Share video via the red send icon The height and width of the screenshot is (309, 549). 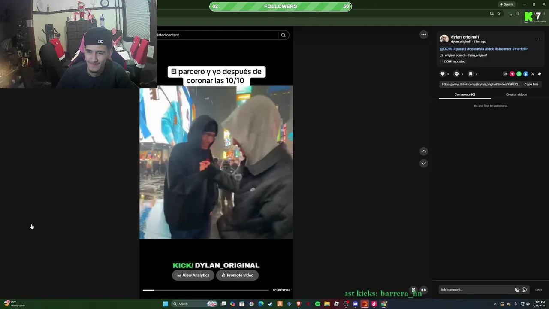coord(512,74)
